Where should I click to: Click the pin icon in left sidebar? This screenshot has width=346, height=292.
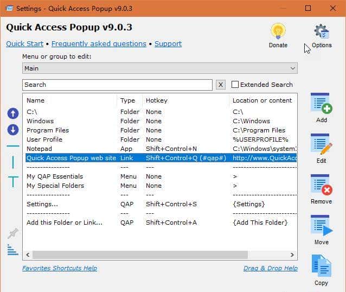click(13, 233)
